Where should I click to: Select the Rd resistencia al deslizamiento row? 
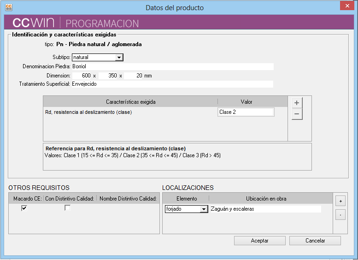point(129,112)
